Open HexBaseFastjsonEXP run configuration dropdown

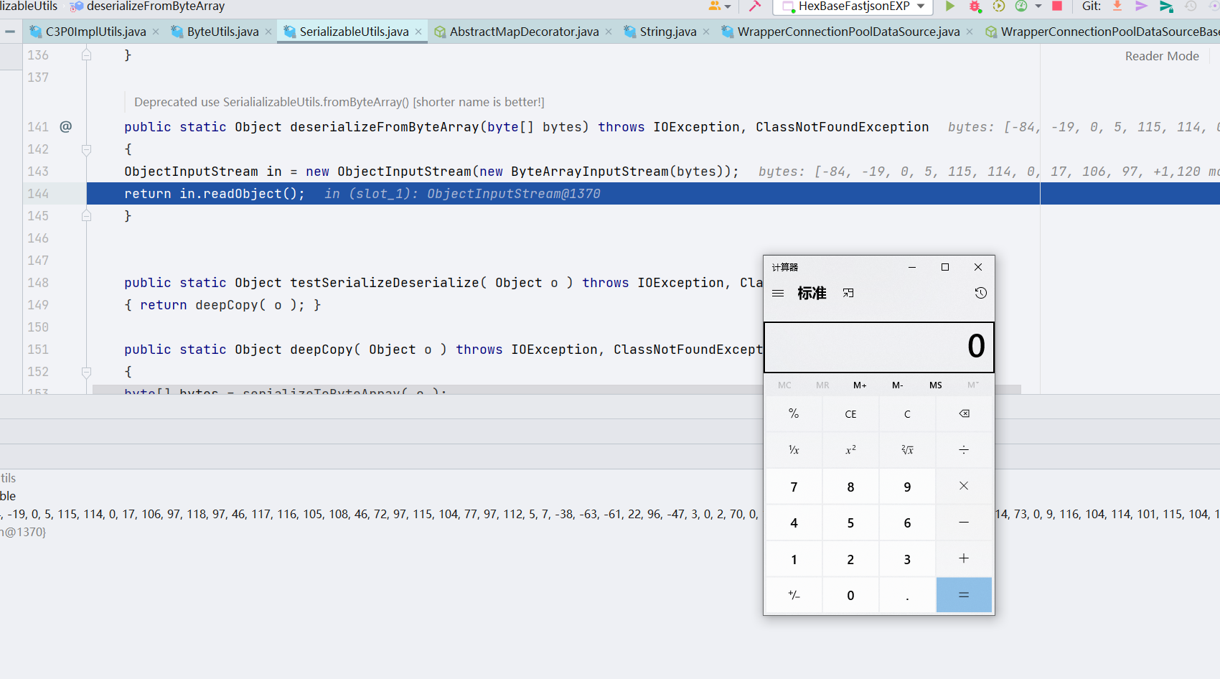click(921, 6)
